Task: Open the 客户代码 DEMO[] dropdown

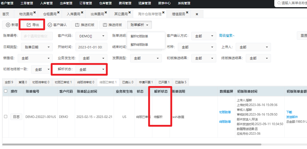Action: click(x=91, y=36)
